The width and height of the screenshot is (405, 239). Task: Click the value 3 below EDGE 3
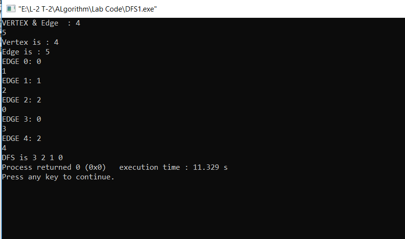(4, 129)
